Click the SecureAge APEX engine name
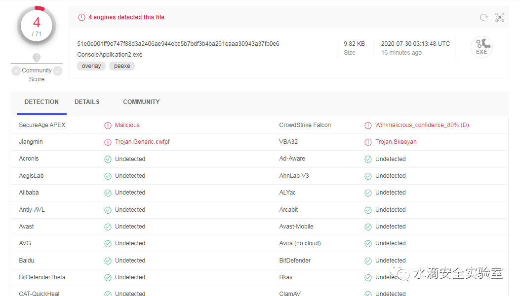 (x=42, y=125)
